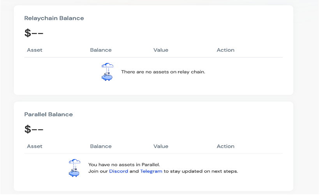Click the Asset column header under Relaychain Balance
This screenshot has height=195, width=320.
[x=35, y=50]
